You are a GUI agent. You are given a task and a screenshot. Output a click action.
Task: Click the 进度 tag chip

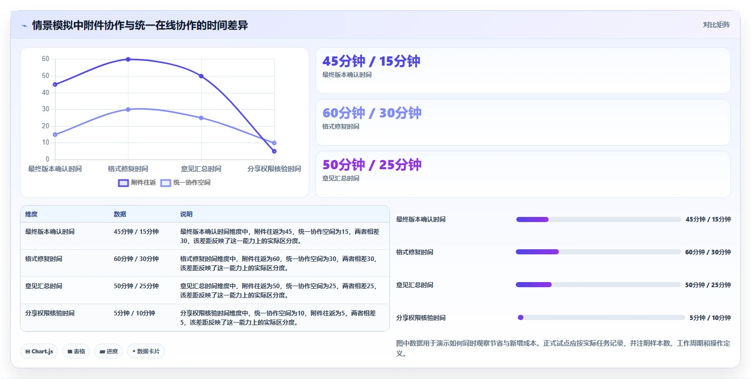[108, 351]
